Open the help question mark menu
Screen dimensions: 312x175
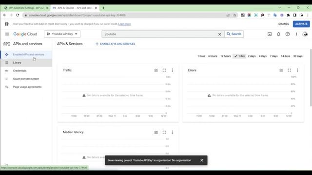[x=288, y=34]
